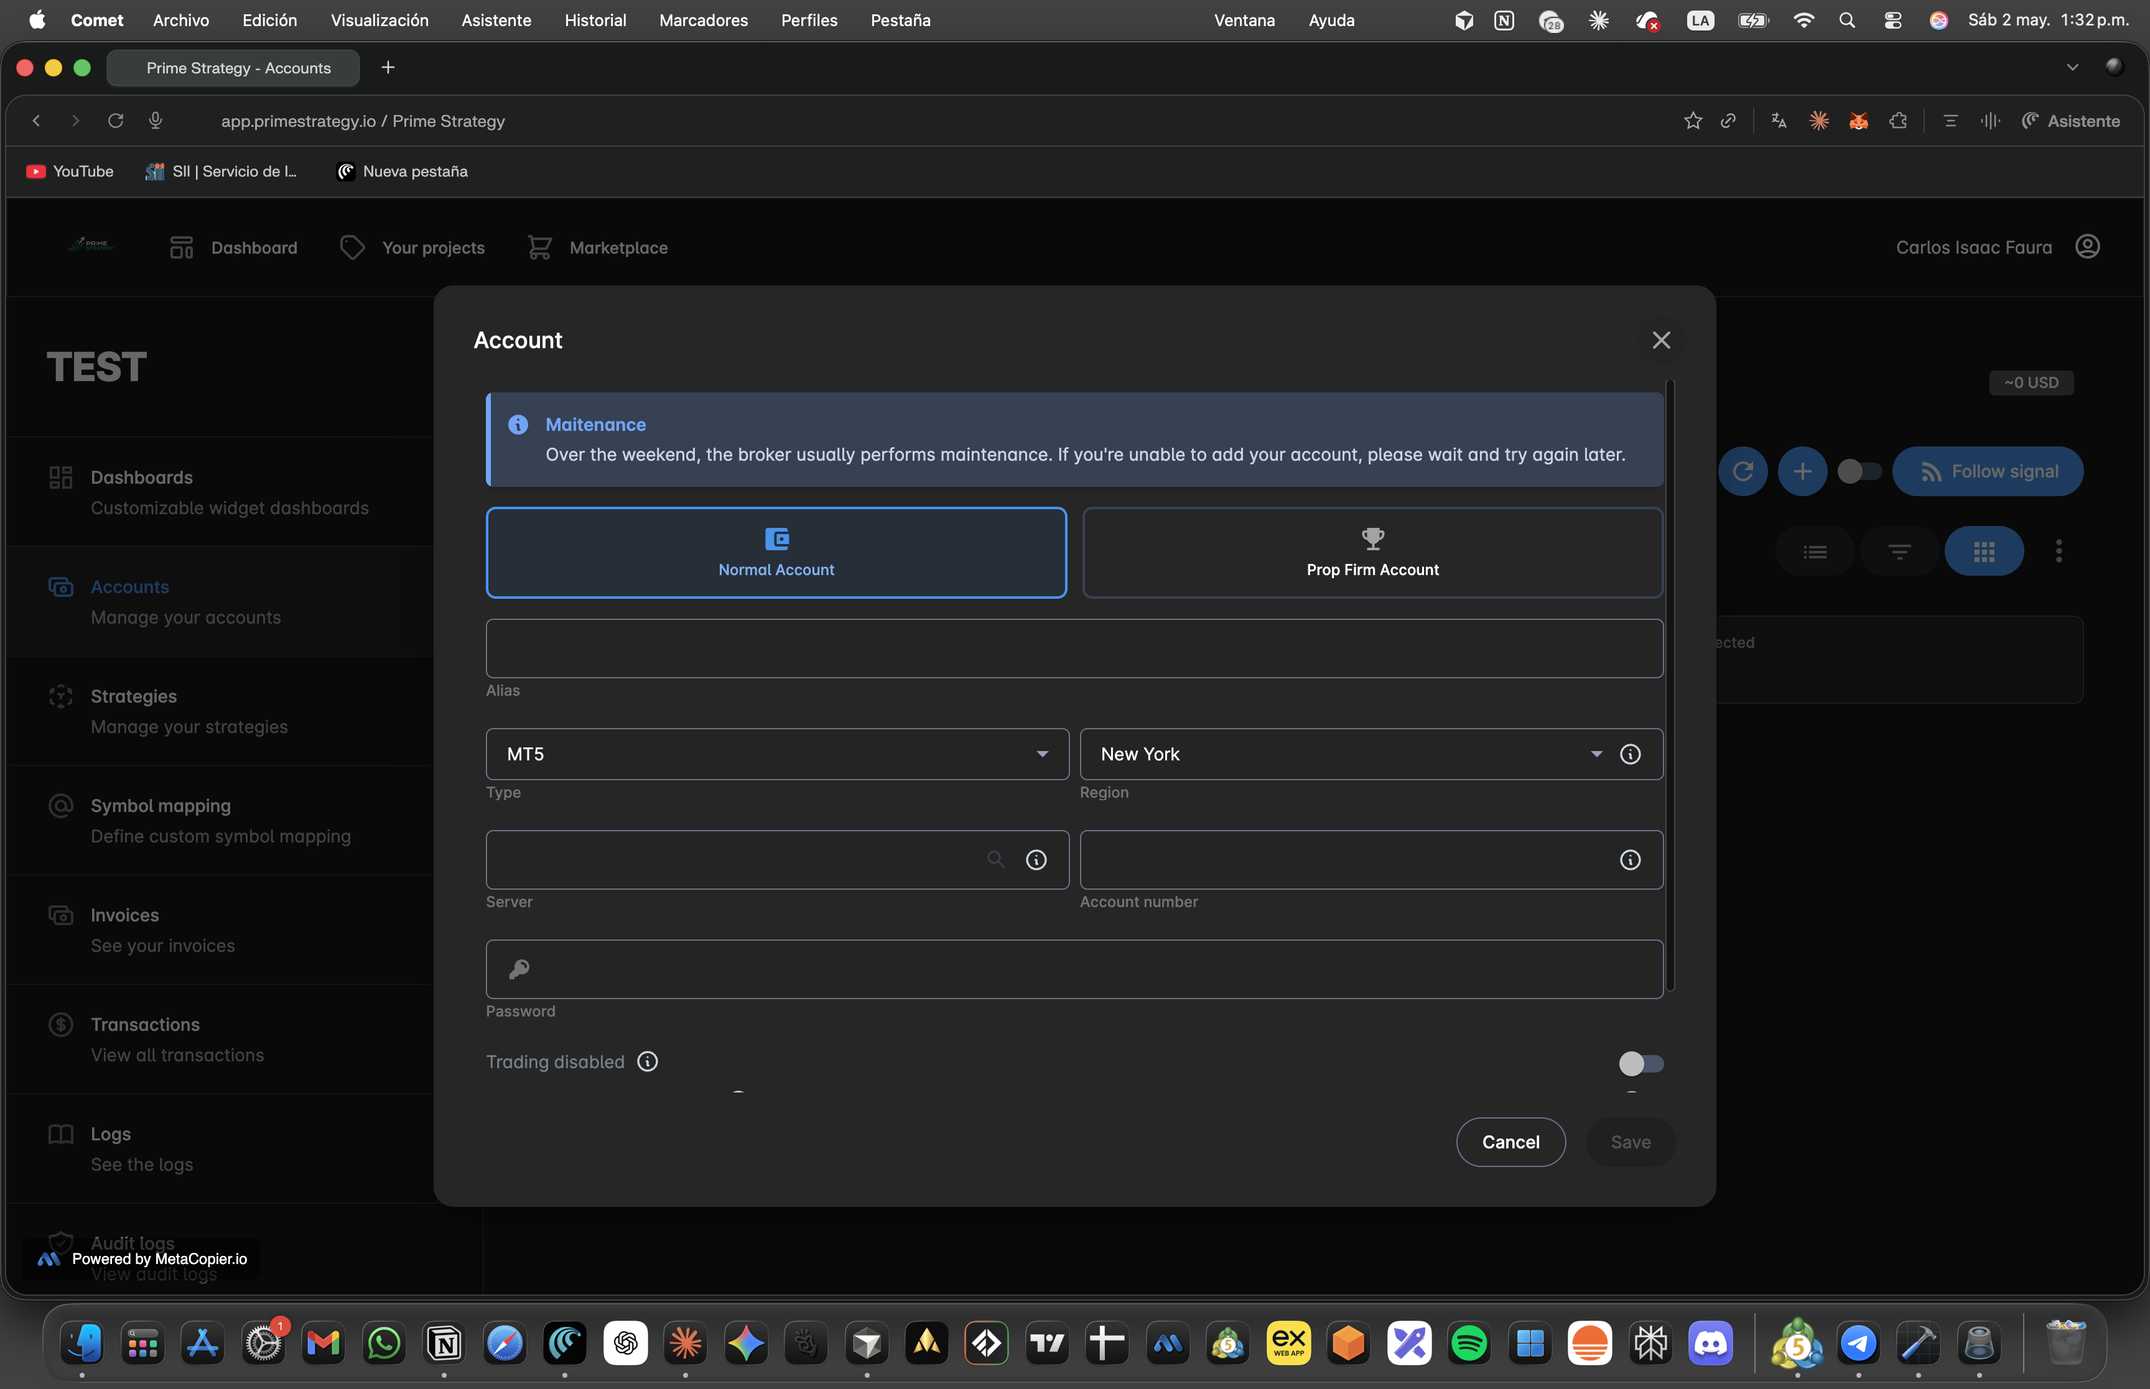Open Invoices in the sidebar
The height and width of the screenshot is (1389, 2150).
(221, 930)
